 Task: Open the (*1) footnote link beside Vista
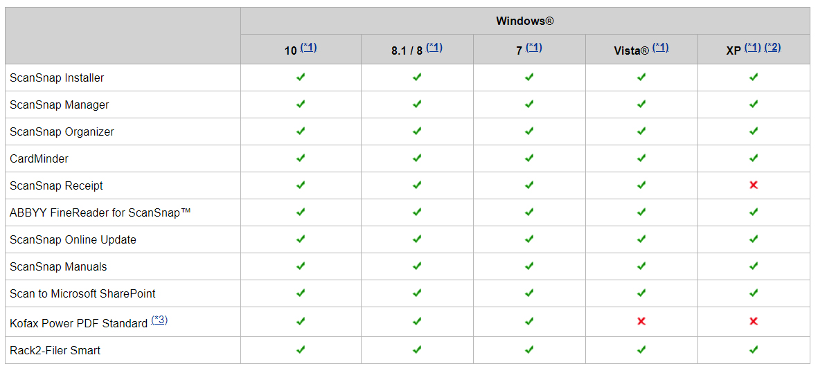point(661,48)
